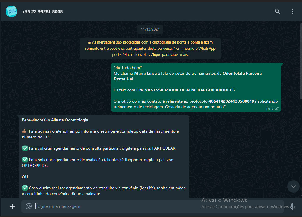This screenshot has height=217, width=302.
Task: Click the bold protocol number 40641420241205000197
Action: pos(233,101)
